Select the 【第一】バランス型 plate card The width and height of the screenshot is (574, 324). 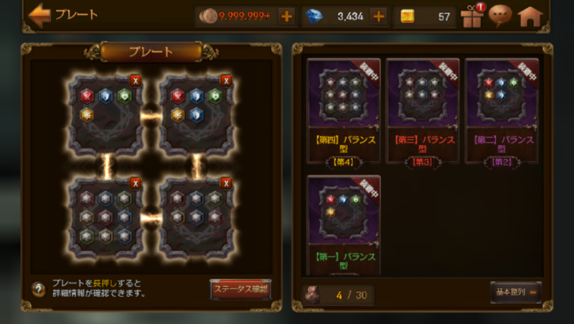[344, 226]
